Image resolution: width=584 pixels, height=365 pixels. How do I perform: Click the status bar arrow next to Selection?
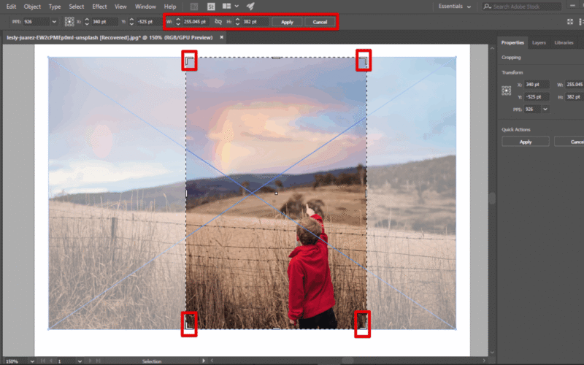204,361
